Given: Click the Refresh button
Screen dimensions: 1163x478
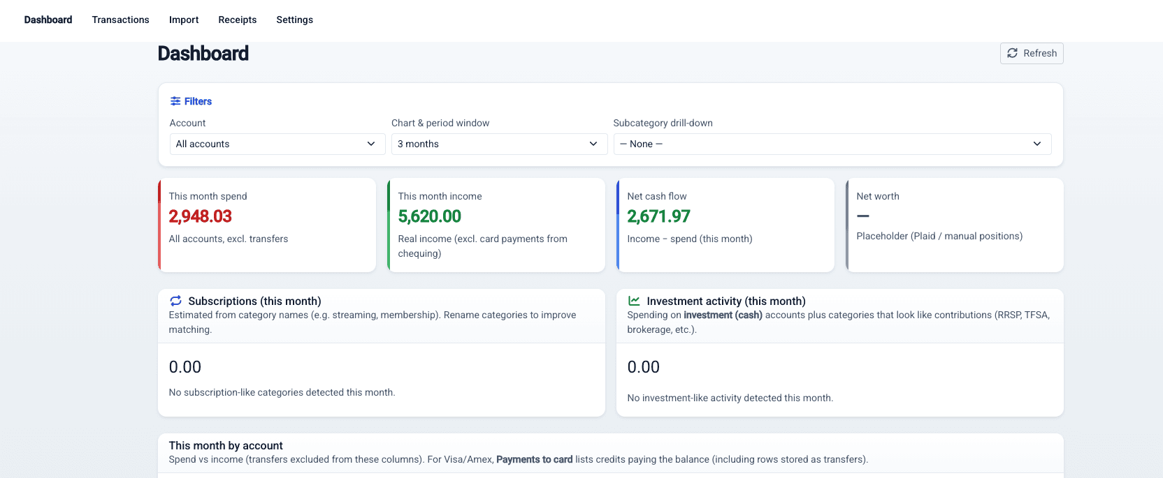Looking at the screenshot, I should (1032, 53).
